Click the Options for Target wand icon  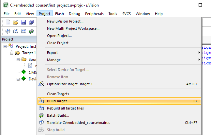pos(41,84)
